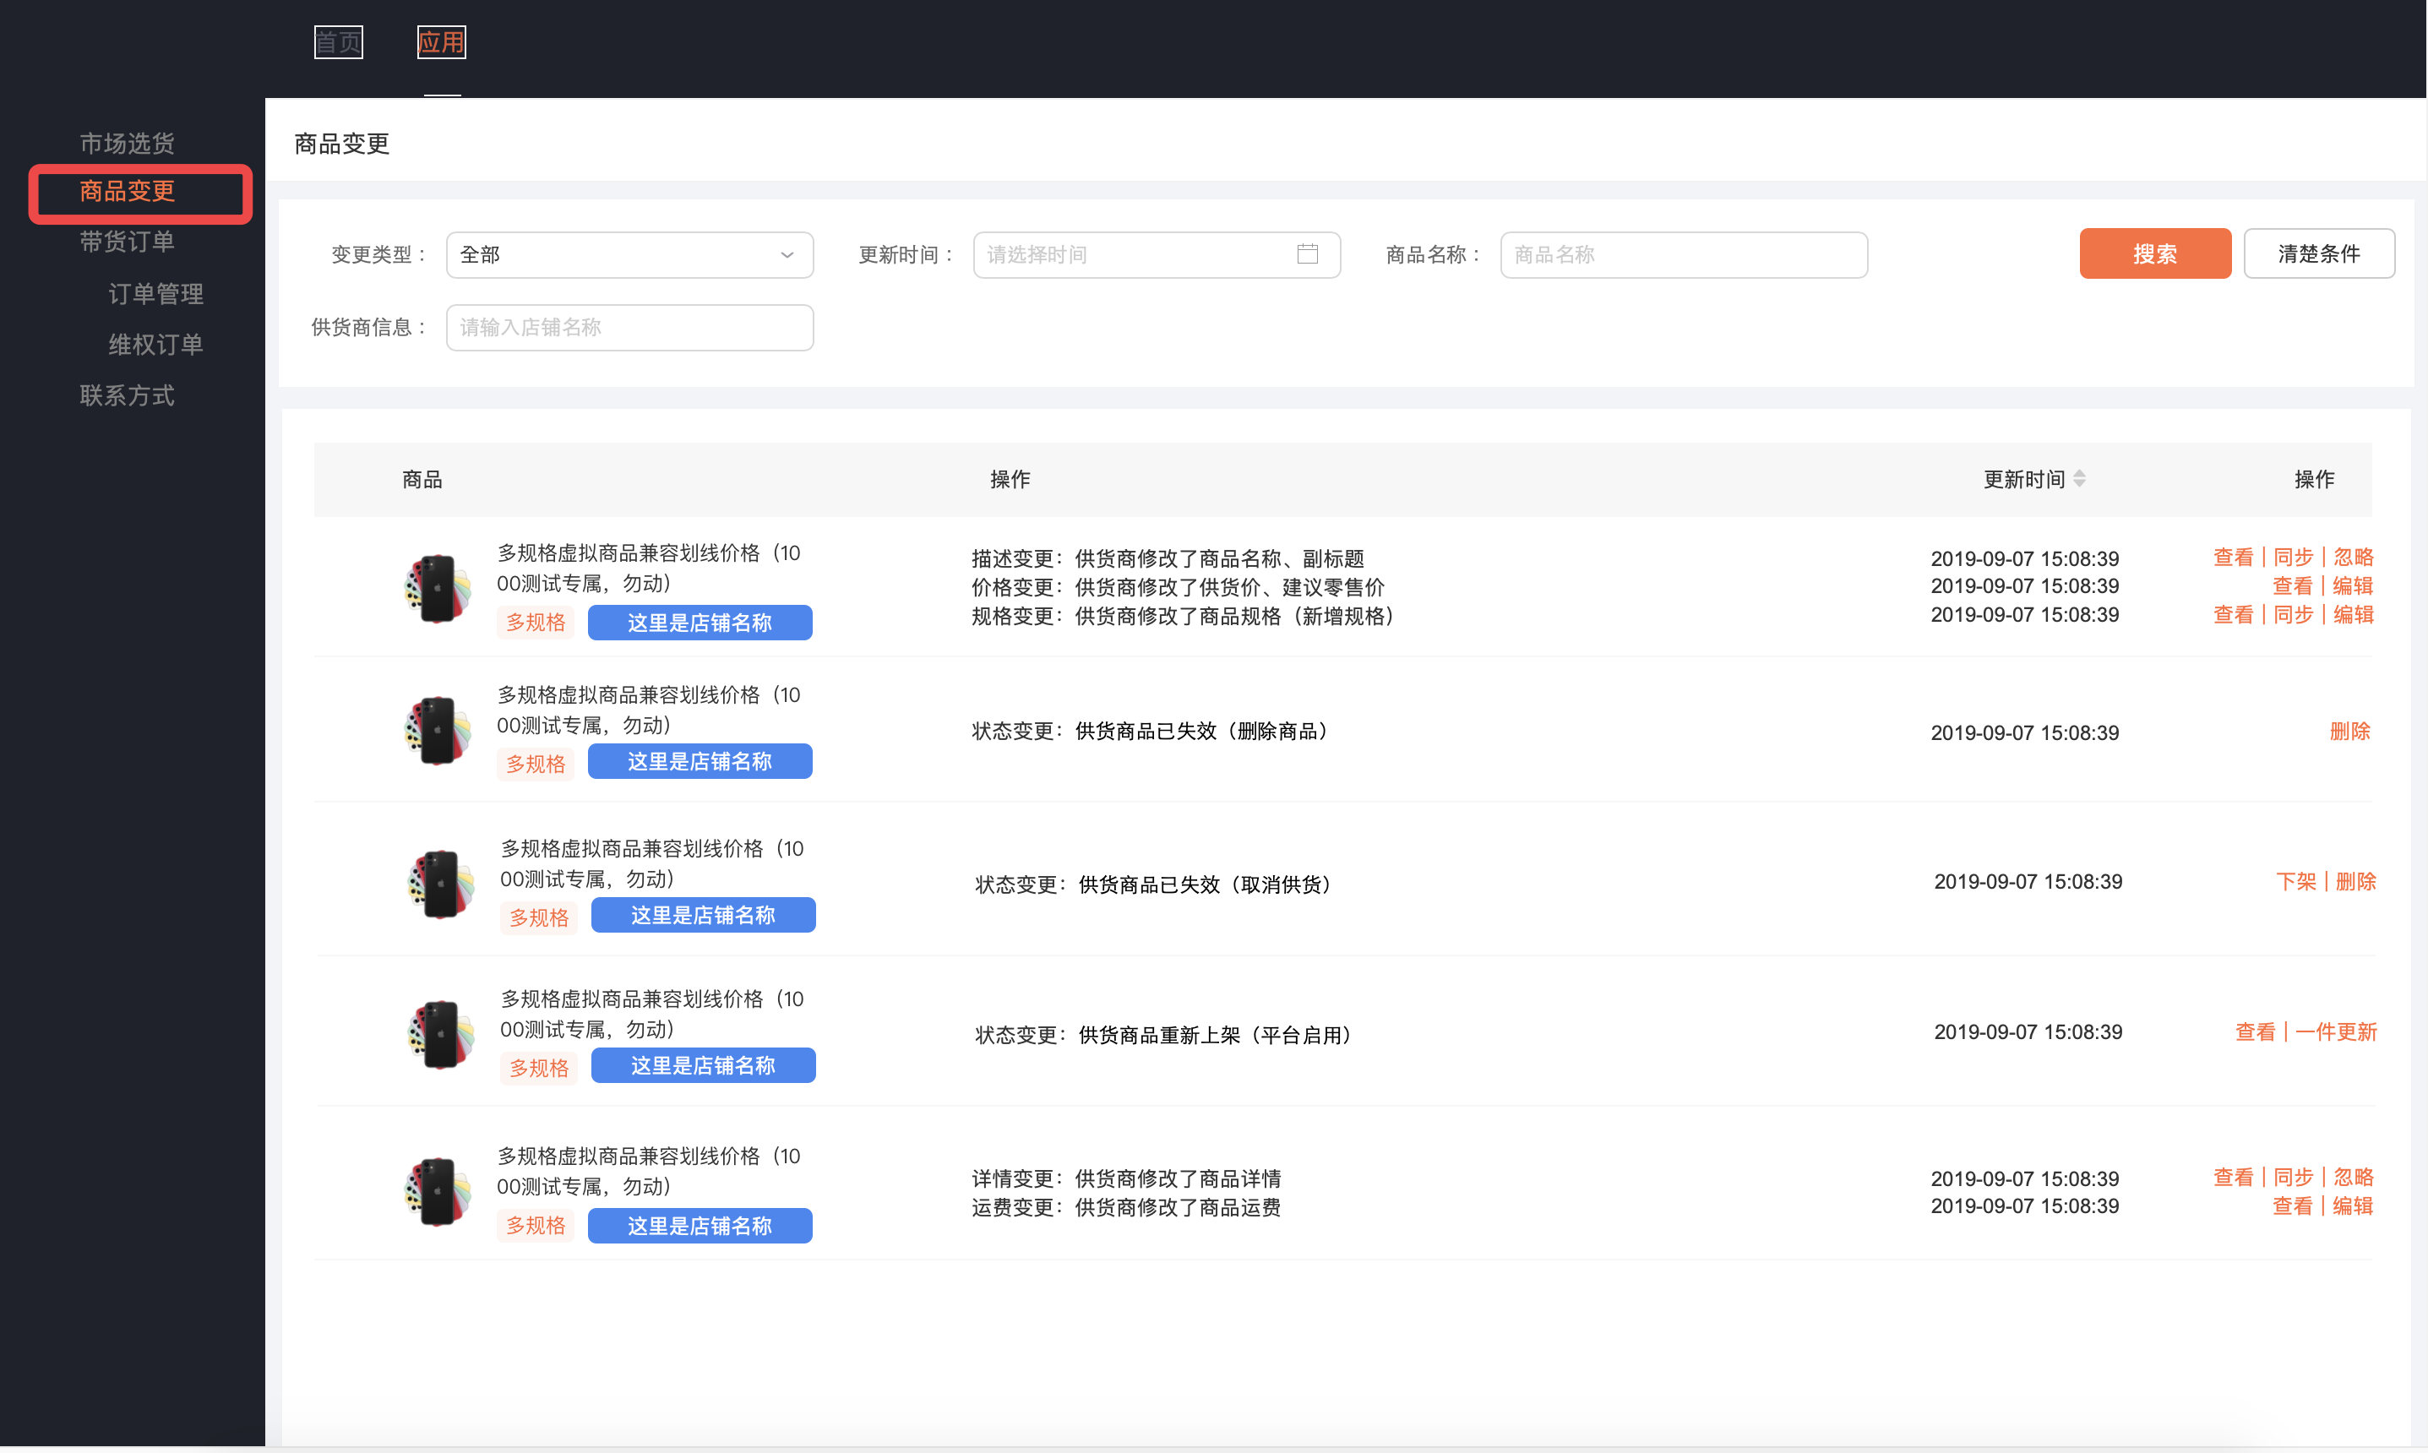2428x1453 pixels.
Task: Open the 变更类型 dropdown showing 全部
Action: click(629, 254)
